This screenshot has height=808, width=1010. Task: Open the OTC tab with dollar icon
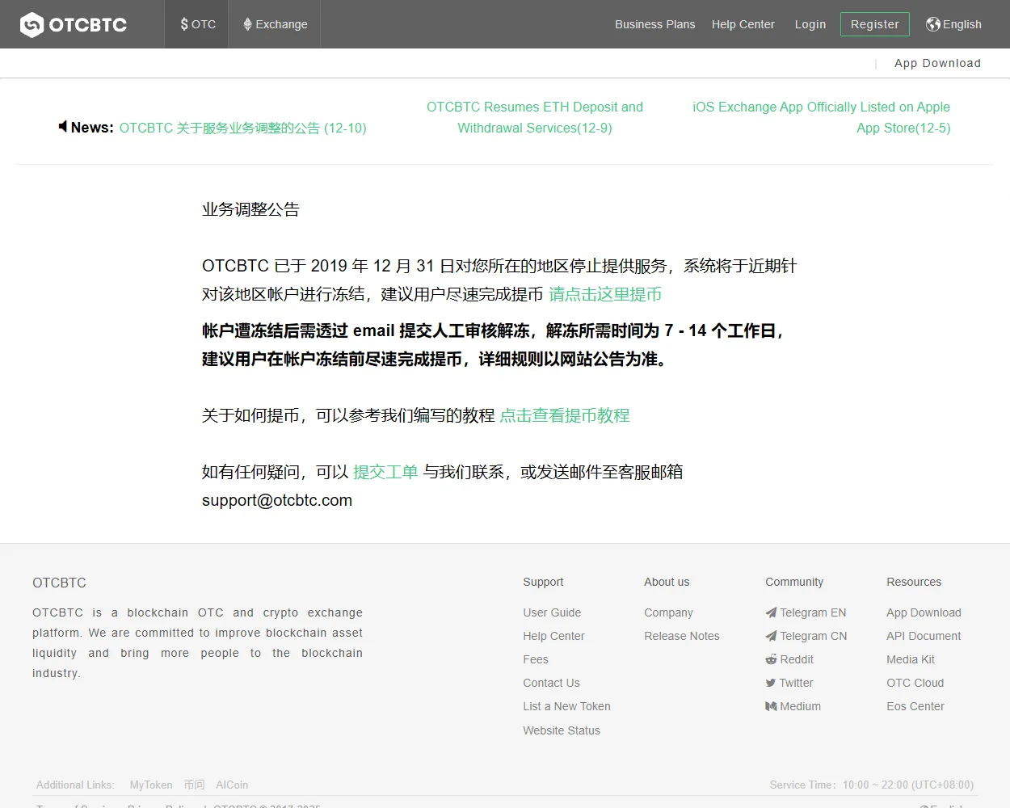pyautogui.click(x=197, y=24)
